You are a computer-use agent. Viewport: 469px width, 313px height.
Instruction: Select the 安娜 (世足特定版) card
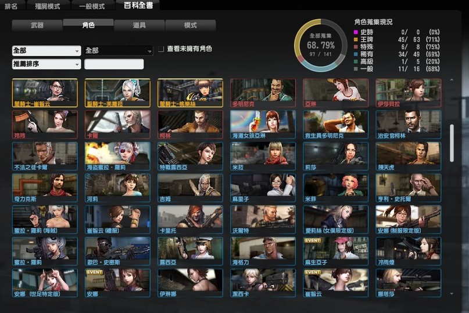pyautogui.click(x=45, y=282)
